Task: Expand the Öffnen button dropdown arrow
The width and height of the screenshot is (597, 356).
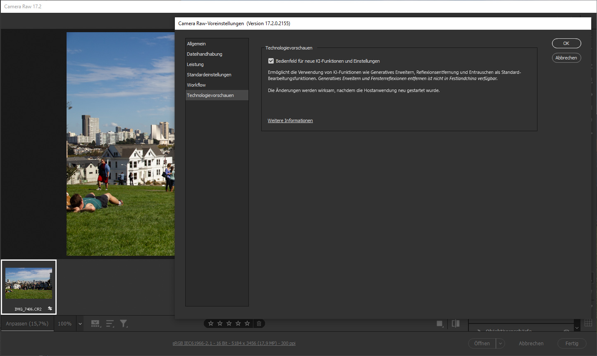Action: pos(500,343)
